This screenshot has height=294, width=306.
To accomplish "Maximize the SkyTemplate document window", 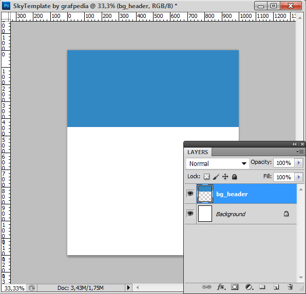I will click(274, 6).
